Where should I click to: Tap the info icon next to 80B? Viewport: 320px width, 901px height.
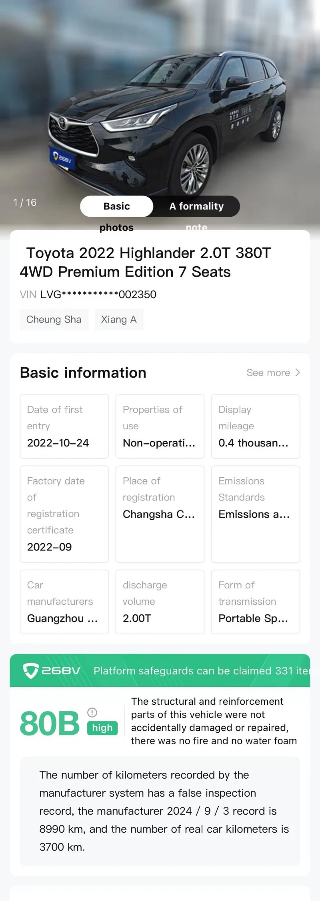pyautogui.click(x=92, y=712)
